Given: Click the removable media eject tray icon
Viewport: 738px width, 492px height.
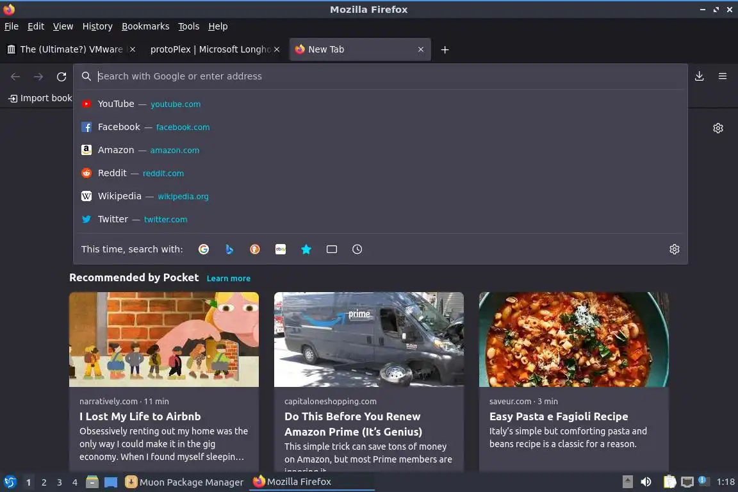Looking at the screenshot, I should pos(627,482).
